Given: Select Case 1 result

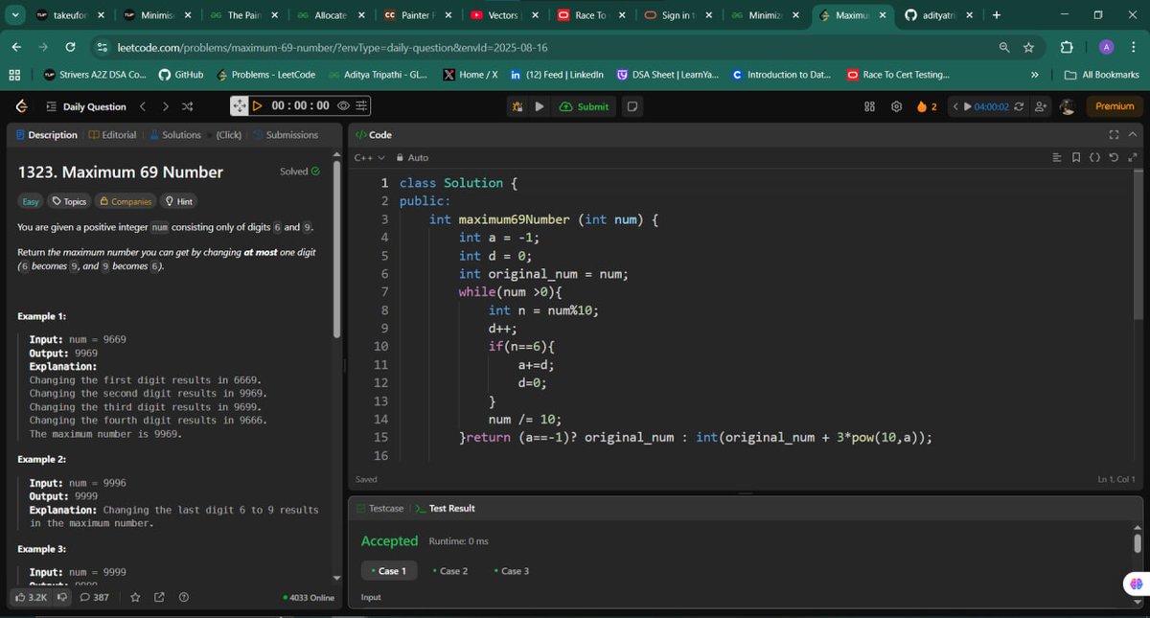Looking at the screenshot, I should [389, 571].
